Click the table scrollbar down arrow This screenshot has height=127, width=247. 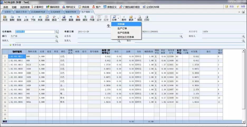click(x=244, y=122)
